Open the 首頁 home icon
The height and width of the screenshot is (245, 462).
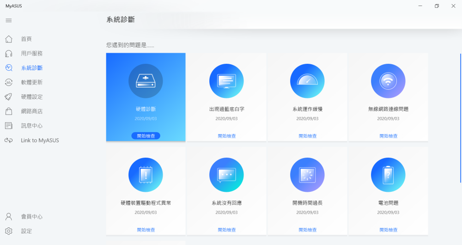9,39
